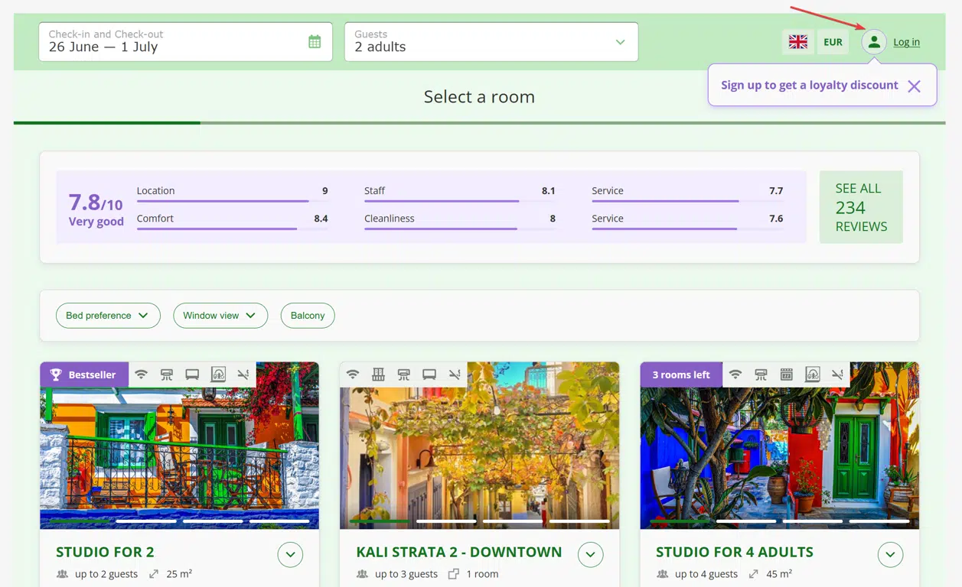The width and height of the screenshot is (962, 587).
Task: Click the area size icon beside 25 m²
Action: [x=154, y=574]
